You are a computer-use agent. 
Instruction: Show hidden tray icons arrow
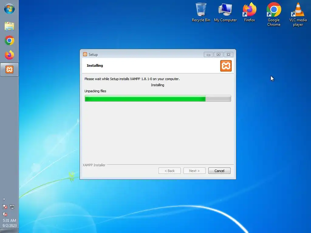click(4, 199)
